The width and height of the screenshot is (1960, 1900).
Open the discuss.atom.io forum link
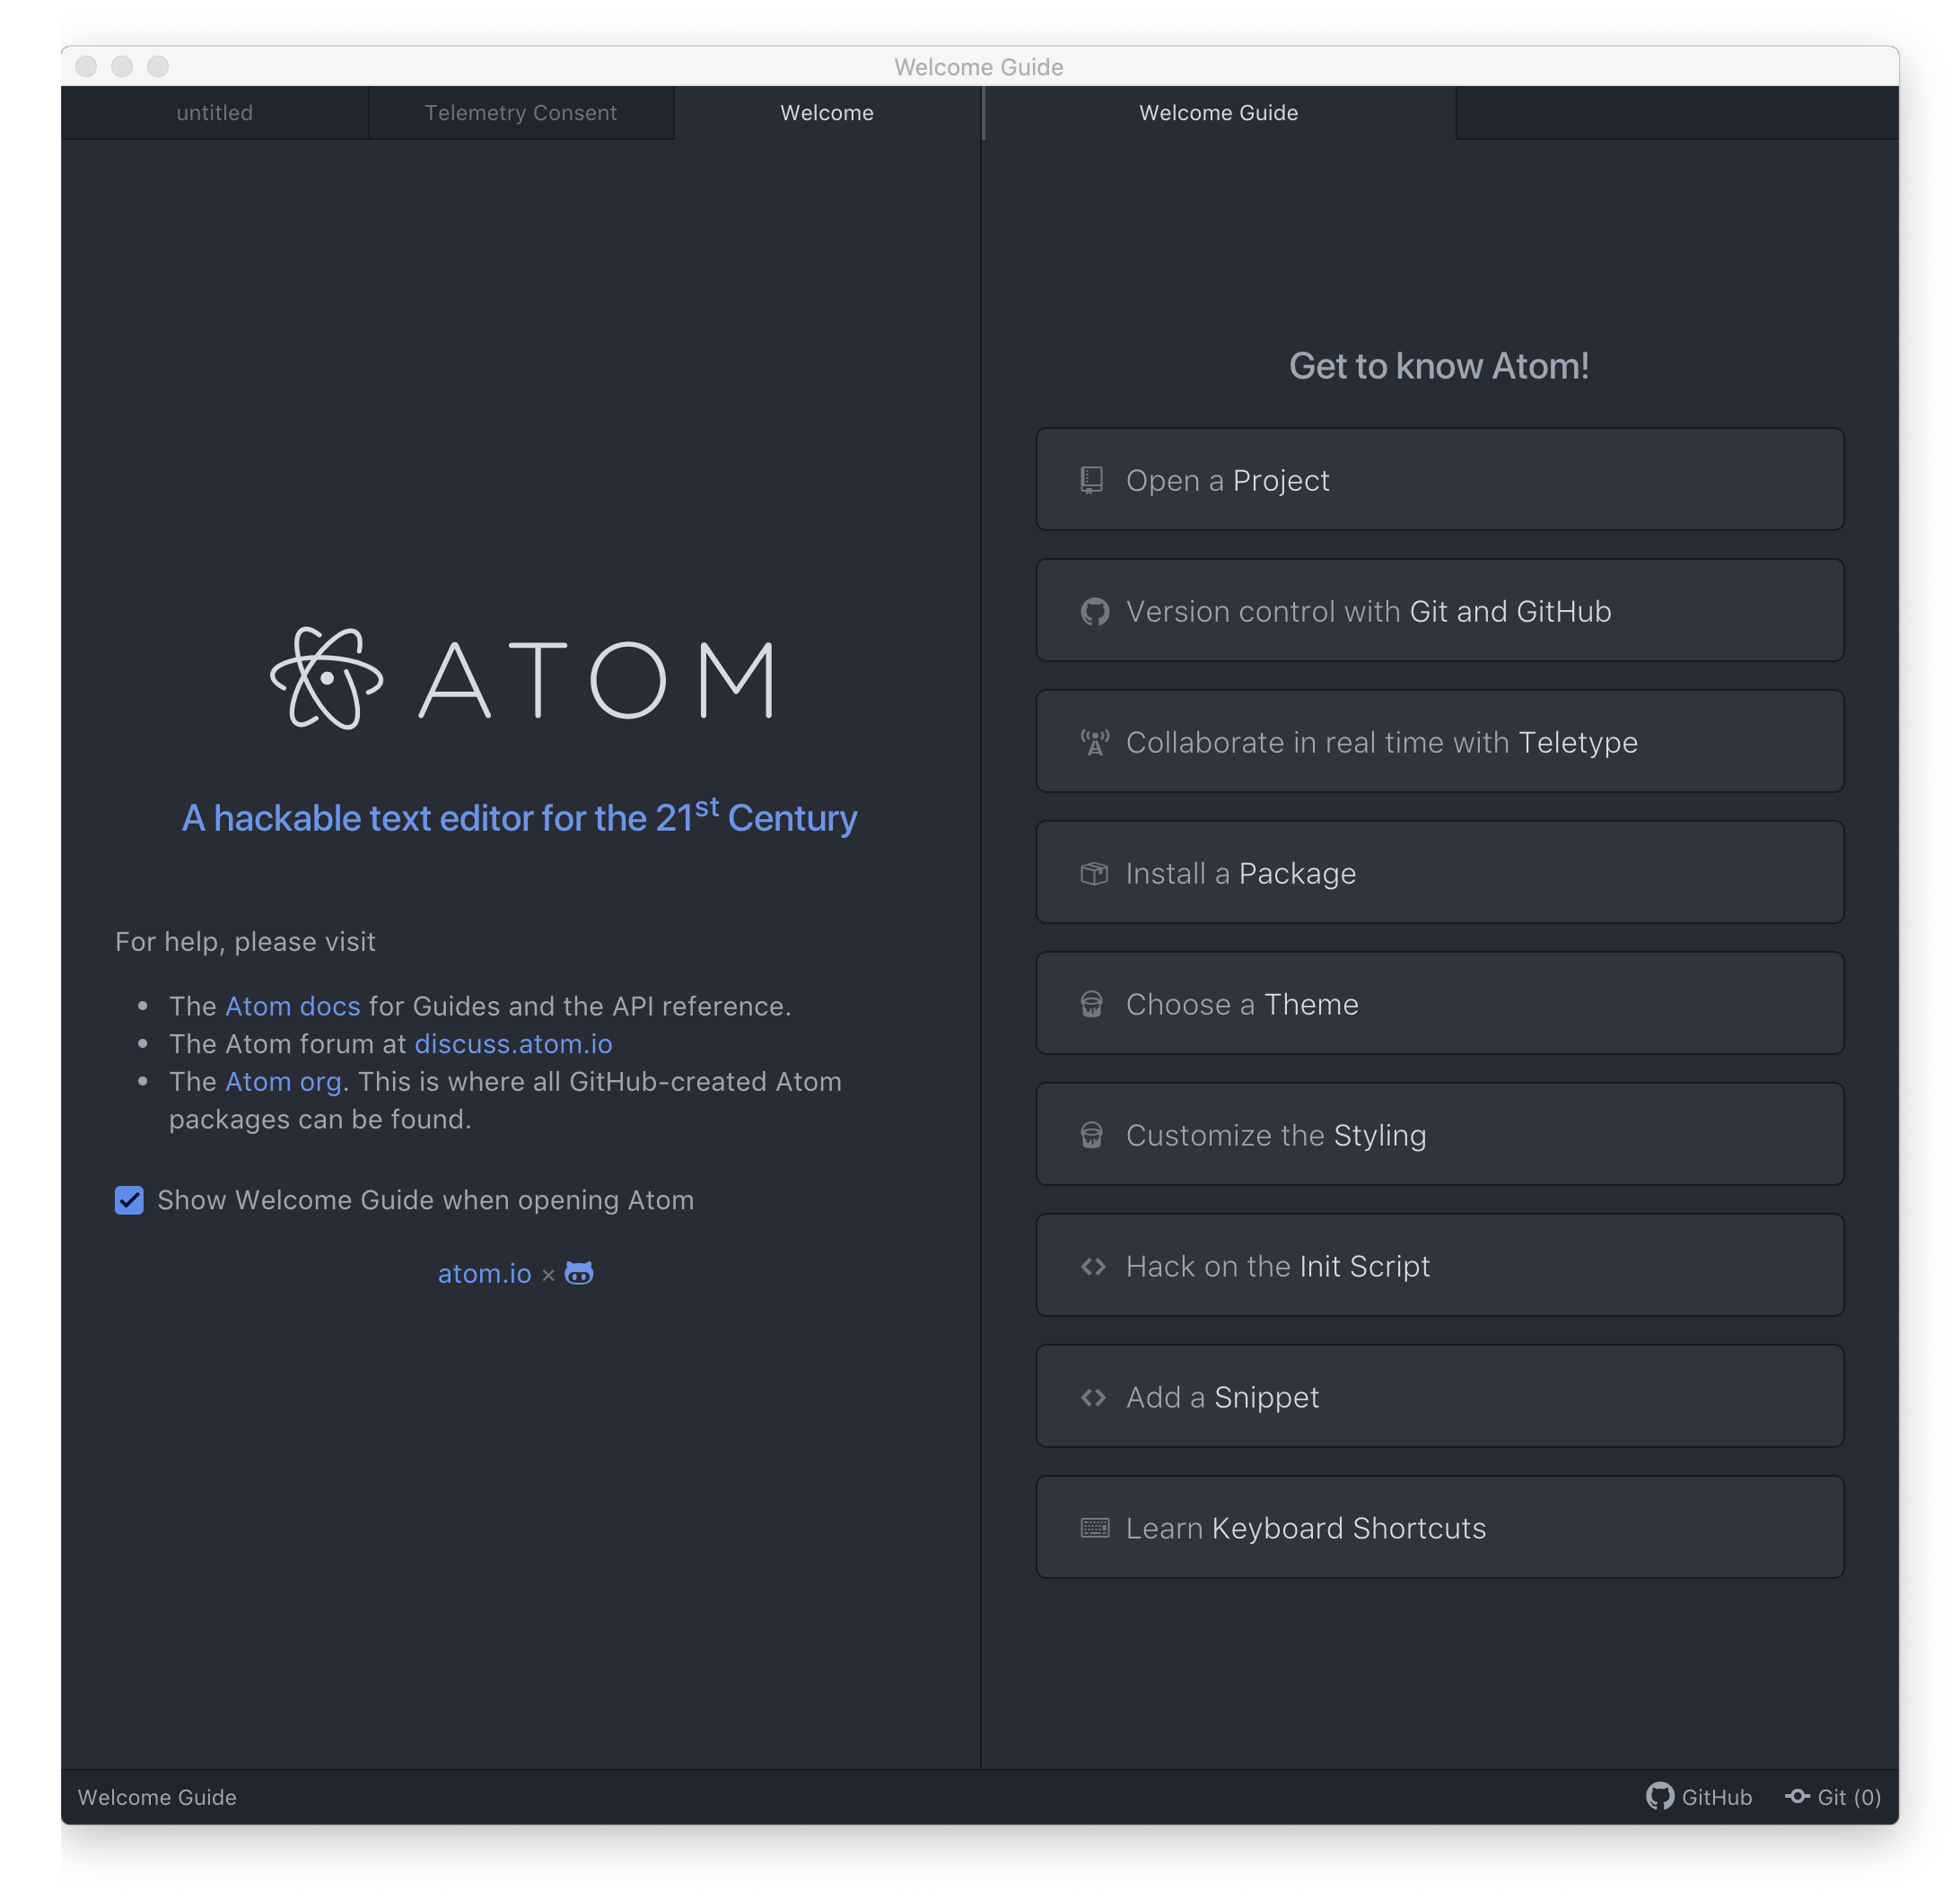514,1043
